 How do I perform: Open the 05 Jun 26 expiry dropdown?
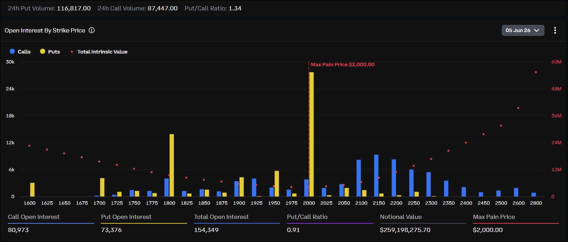[x=523, y=30]
